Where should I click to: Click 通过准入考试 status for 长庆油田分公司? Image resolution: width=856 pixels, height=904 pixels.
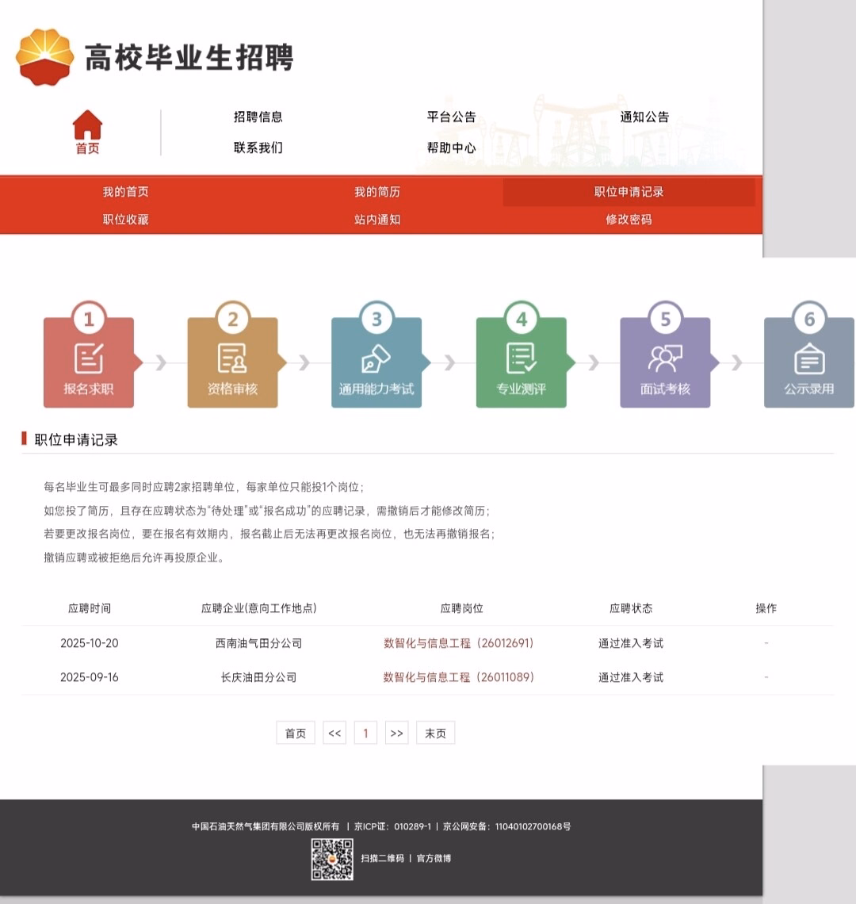(631, 677)
